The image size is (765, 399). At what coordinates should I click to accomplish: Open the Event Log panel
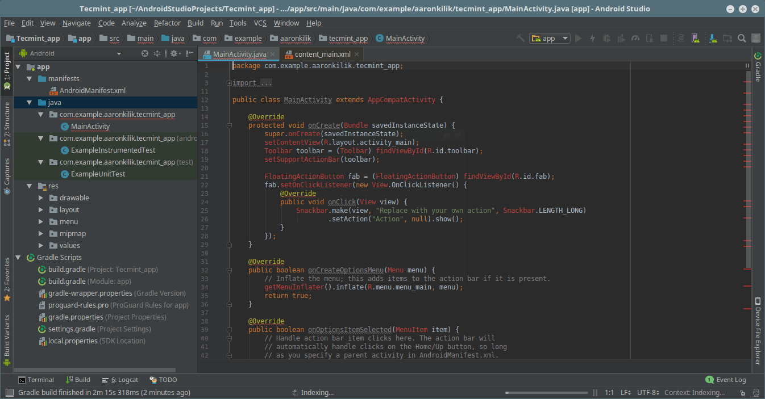(x=726, y=380)
